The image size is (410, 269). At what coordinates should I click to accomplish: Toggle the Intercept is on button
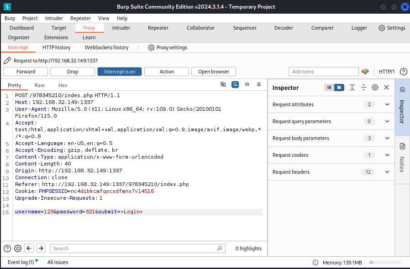tap(120, 72)
